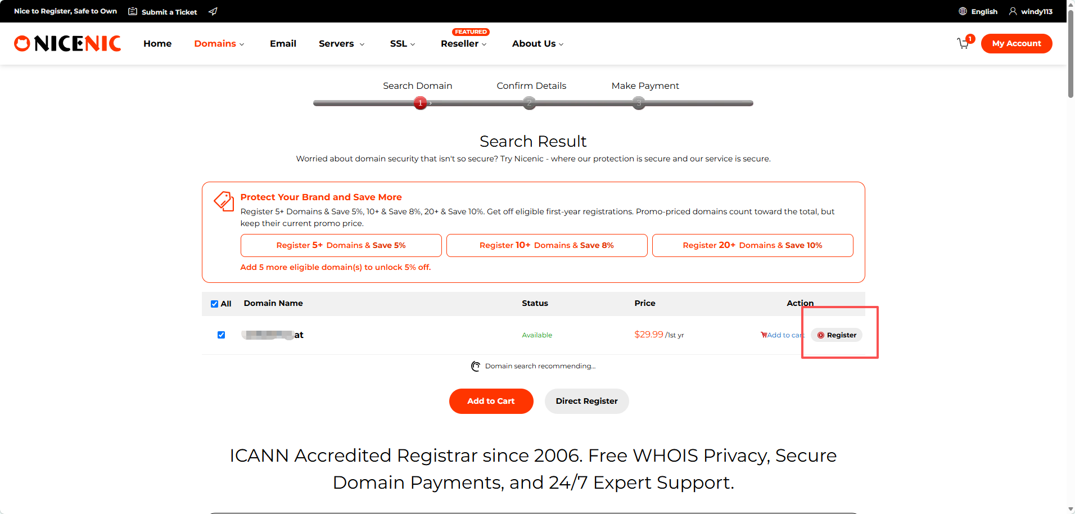Click the Direct Register button
This screenshot has width=1075, height=514.
tap(586, 401)
